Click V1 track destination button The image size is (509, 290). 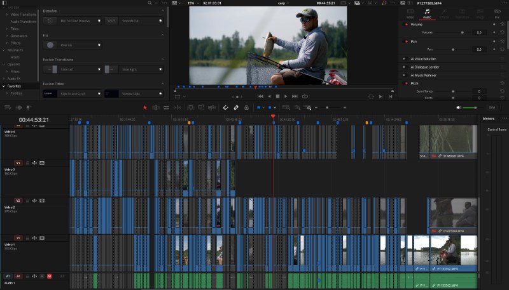pos(18,238)
